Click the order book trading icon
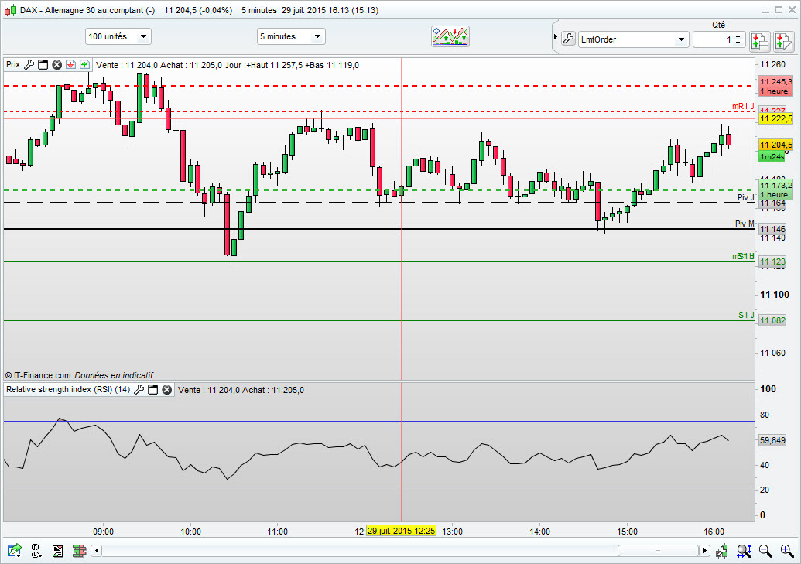Image resolution: width=801 pixels, height=564 pixels. [x=760, y=41]
